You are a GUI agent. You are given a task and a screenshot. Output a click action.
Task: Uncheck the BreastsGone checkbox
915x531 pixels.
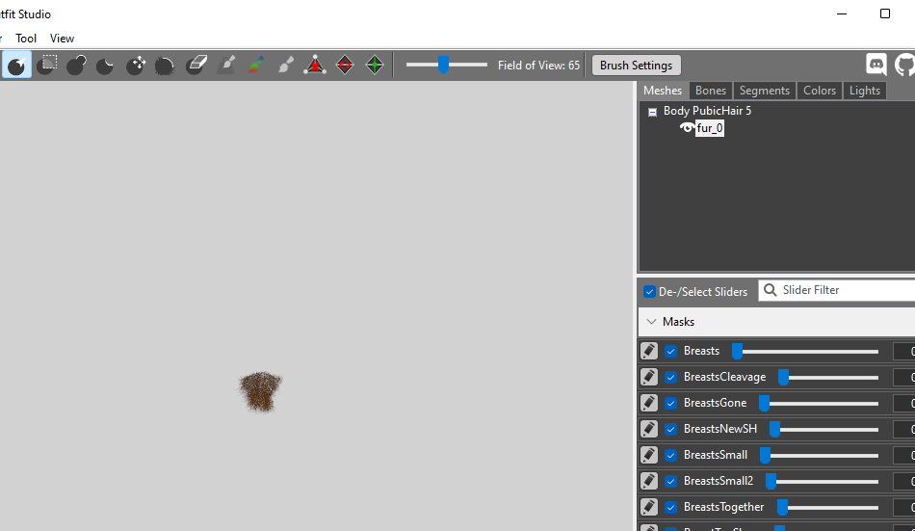pyautogui.click(x=671, y=403)
